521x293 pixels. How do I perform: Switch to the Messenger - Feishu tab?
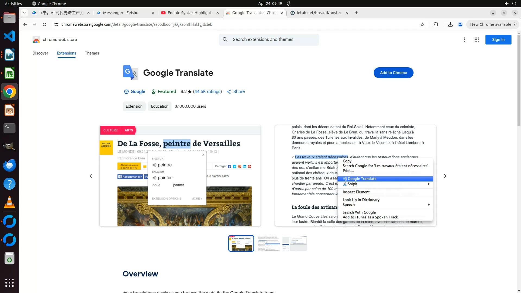tap(121, 13)
